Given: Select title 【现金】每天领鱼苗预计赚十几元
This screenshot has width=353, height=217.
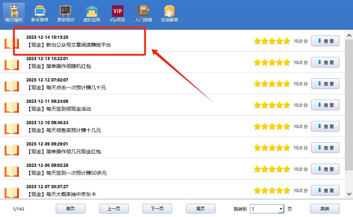Looking at the screenshot, I should (64, 130).
